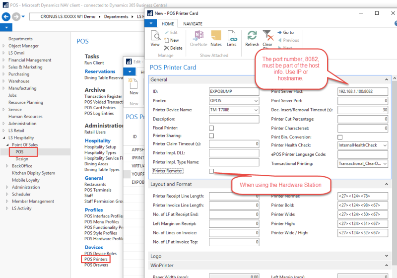Expand the BackOffice tree node

(7, 166)
